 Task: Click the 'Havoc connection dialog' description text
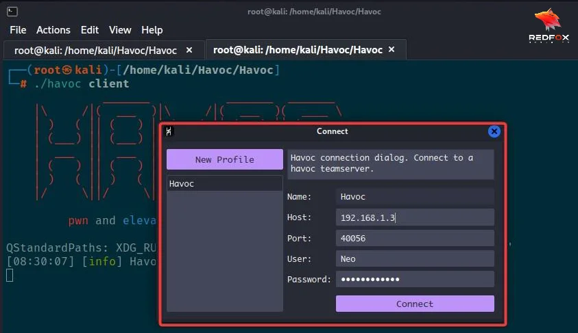point(382,163)
